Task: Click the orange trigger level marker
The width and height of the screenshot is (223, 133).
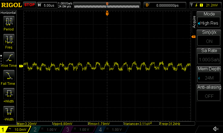Action: coord(193,37)
